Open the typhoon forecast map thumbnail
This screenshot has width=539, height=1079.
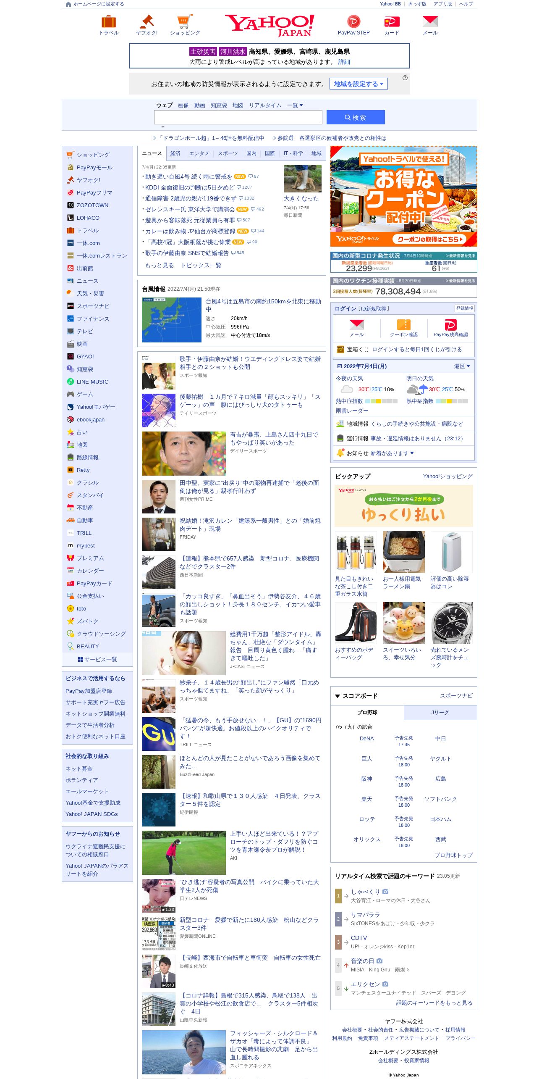172,320
